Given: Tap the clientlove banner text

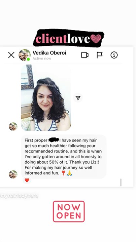Looking at the screenshot, I should click(63, 39).
